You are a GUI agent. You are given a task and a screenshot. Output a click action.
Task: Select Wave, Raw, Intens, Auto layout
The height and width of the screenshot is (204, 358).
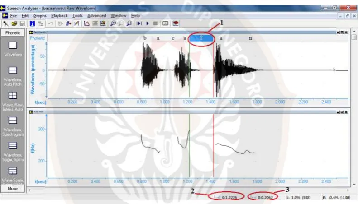(13, 101)
